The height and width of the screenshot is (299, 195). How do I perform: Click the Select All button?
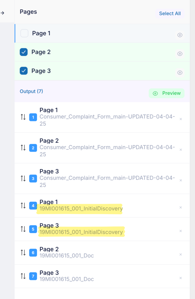tap(170, 13)
